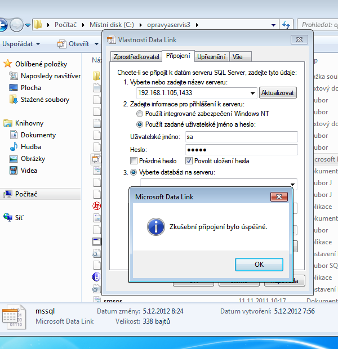Viewport: 338px width, 349px height.
Task: Click opravyaservis3 in the address path
Action: [x=168, y=24]
